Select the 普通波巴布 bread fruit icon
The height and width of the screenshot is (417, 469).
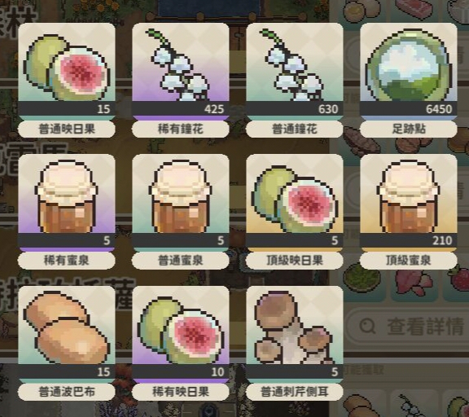pyautogui.click(x=67, y=328)
